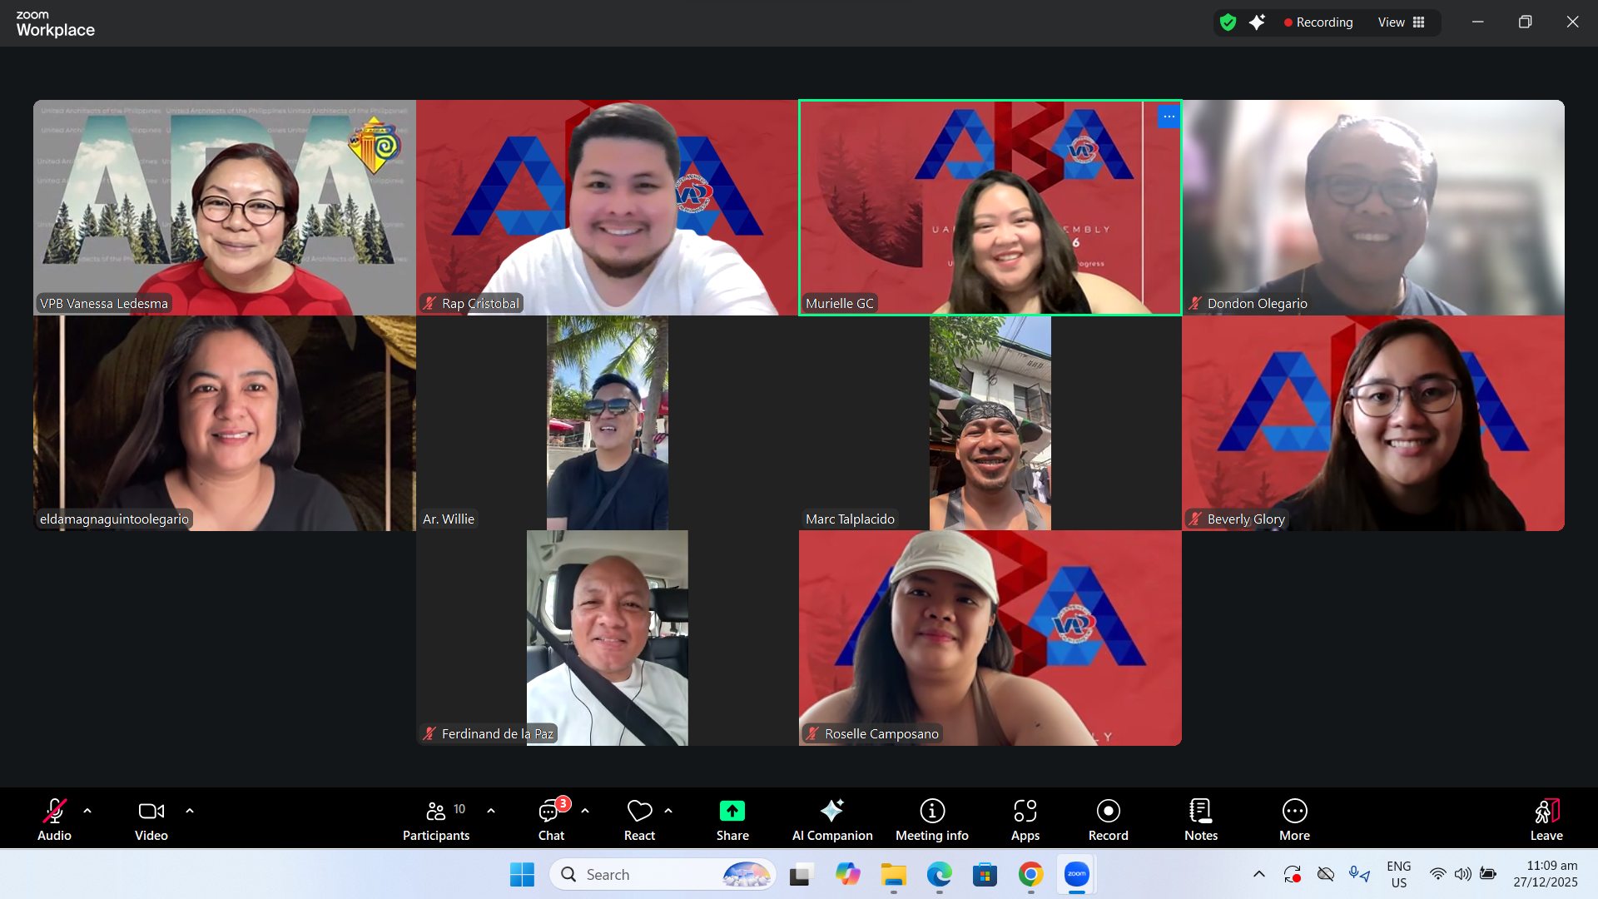Open the three-dot menu on Murielle GC's tile
The width and height of the screenshot is (1598, 899).
click(1169, 117)
